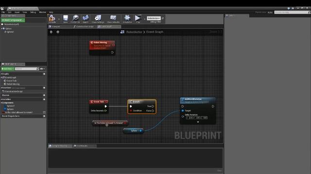Click the magnifier beside Debug Filter

[163, 18]
